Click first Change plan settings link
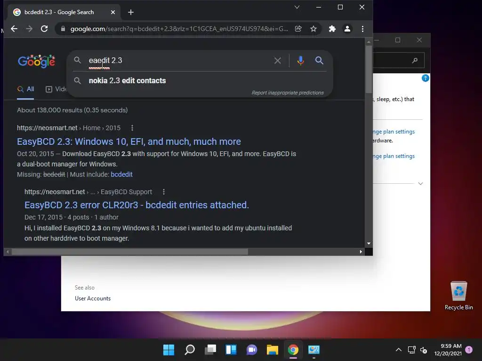 (394, 132)
